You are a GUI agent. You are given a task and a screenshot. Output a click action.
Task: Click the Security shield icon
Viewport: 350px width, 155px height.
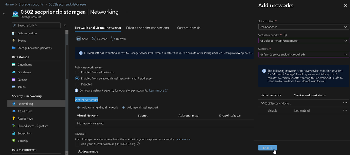click(x=14, y=141)
